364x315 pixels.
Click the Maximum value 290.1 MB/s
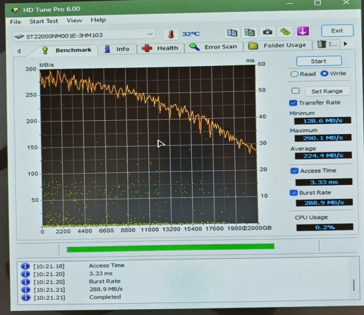[323, 138]
